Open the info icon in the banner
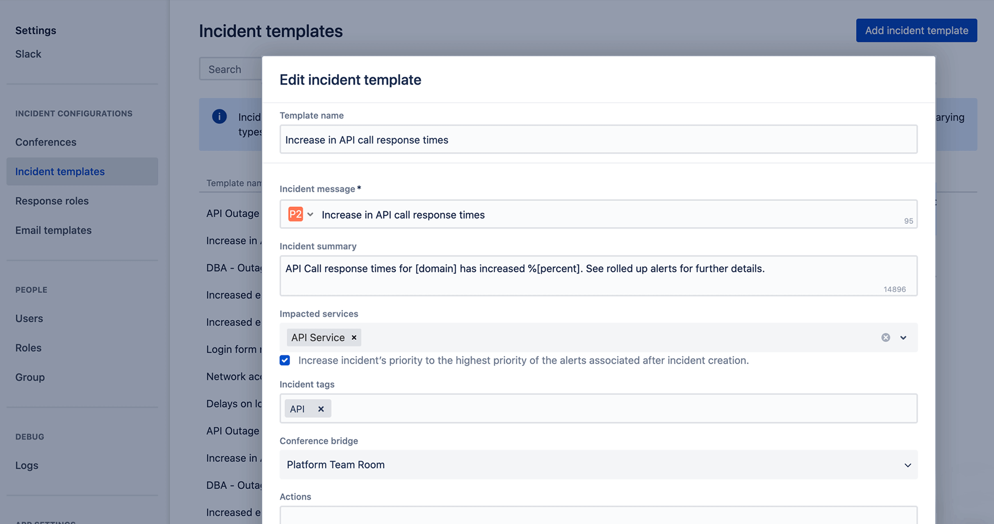 tap(219, 116)
